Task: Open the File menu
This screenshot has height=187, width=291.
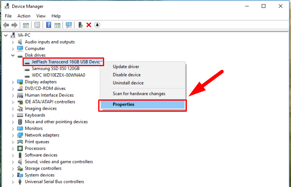Action: 8,16
